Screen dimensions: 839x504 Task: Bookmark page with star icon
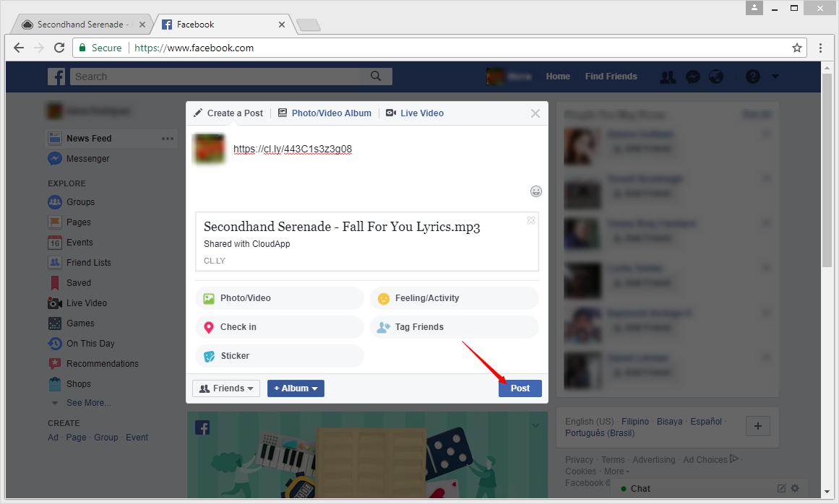[x=797, y=48]
